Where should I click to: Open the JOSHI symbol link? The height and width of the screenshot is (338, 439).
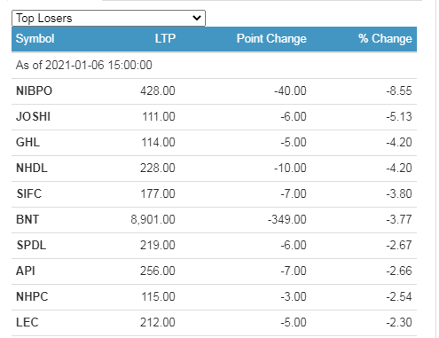[33, 116]
